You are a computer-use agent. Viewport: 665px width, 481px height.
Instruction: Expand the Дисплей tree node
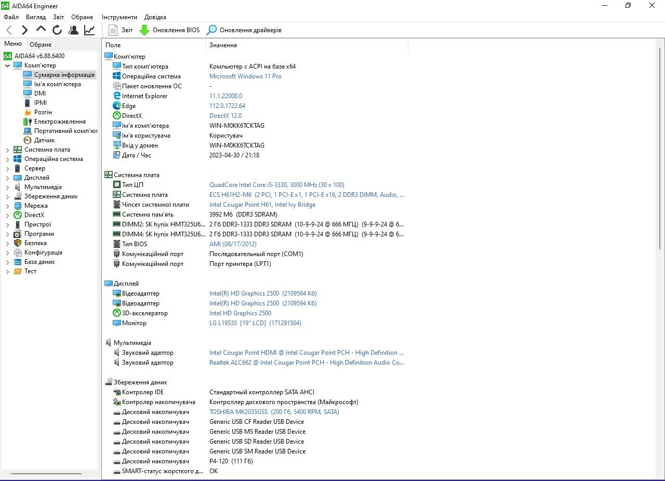click(7, 178)
